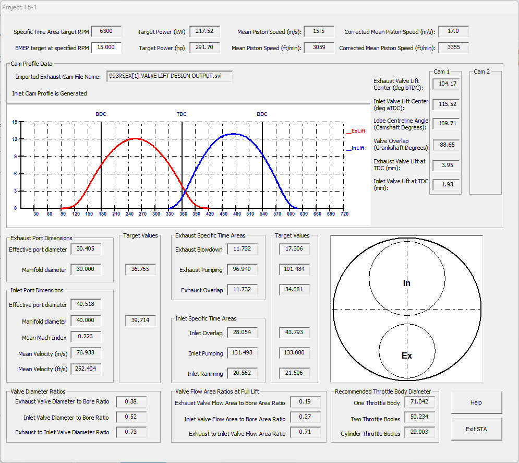Select the Target Power (kW) field
Screen dimensions: 519x463
click(204, 31)
